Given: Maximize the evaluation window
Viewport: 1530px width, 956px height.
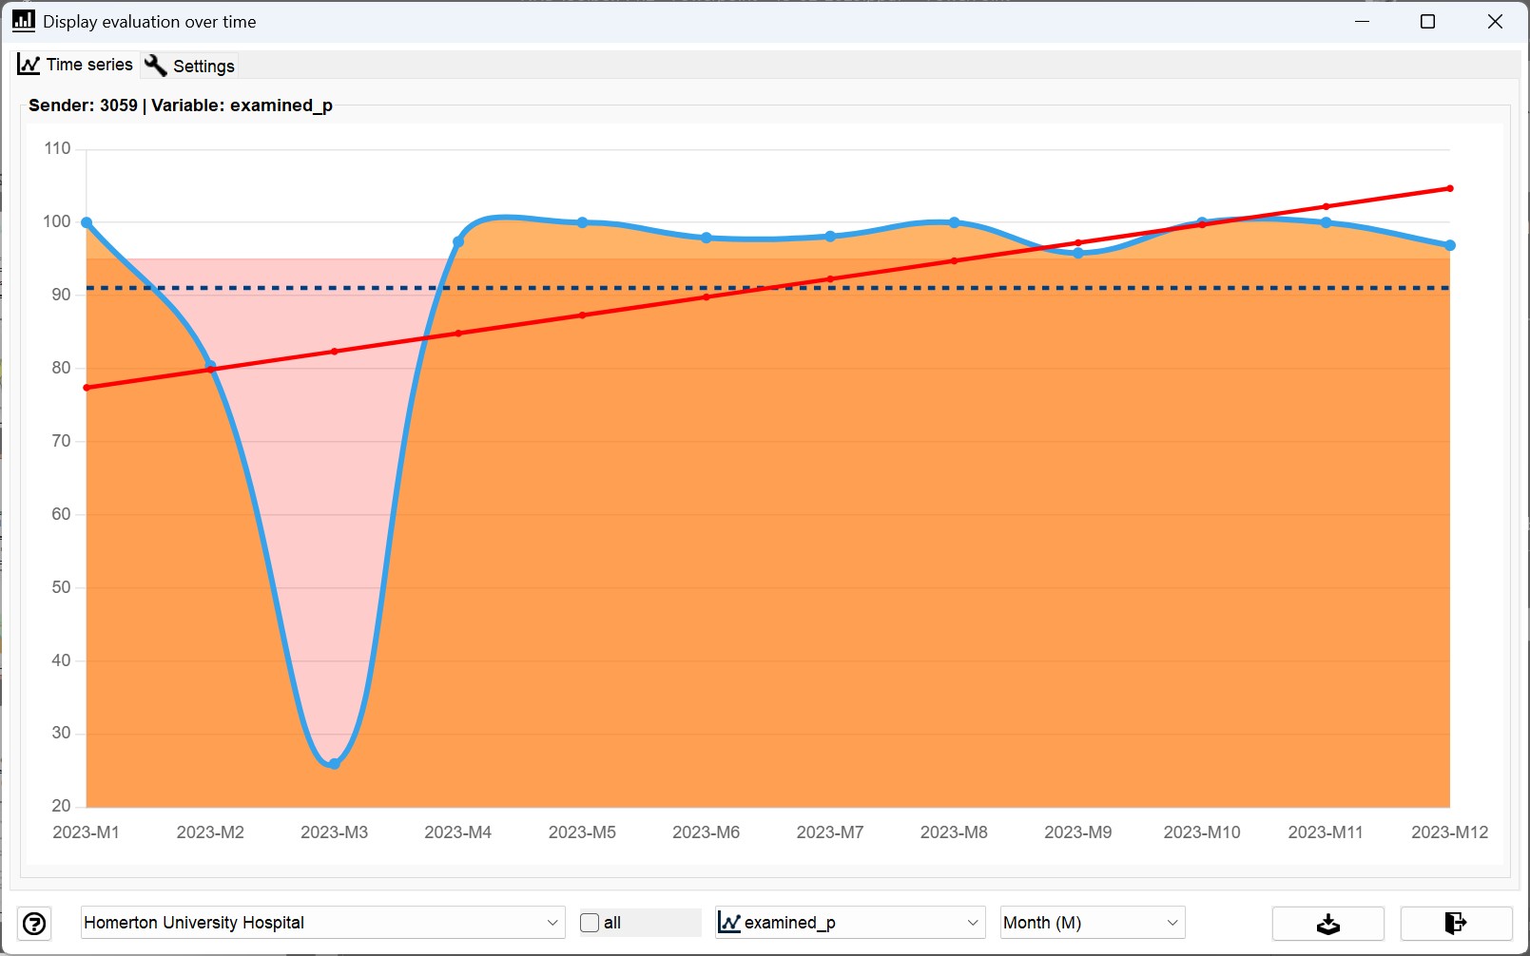Looking at the screenshot, I should tap(1427, 21).
